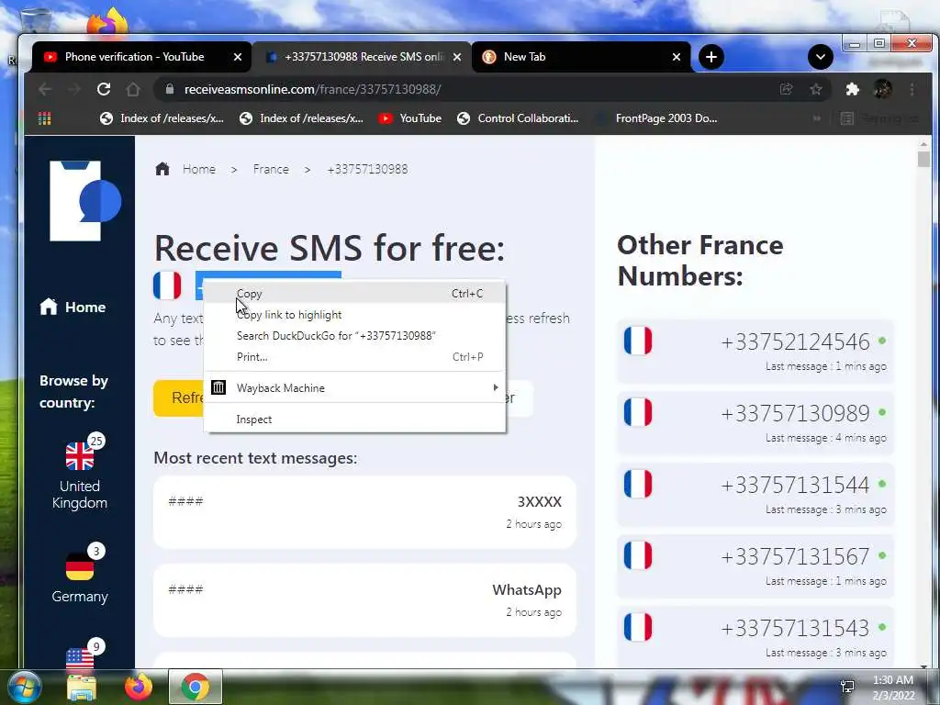Screen dimensions: 940x705
Task: Open File Explorer from taskbar
Action: click(81, 688)
